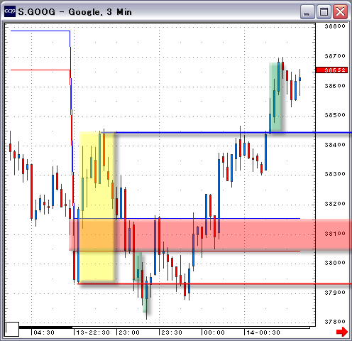Click the 38200 price axis label
The image size is (352, 341).
click(335, 204)
